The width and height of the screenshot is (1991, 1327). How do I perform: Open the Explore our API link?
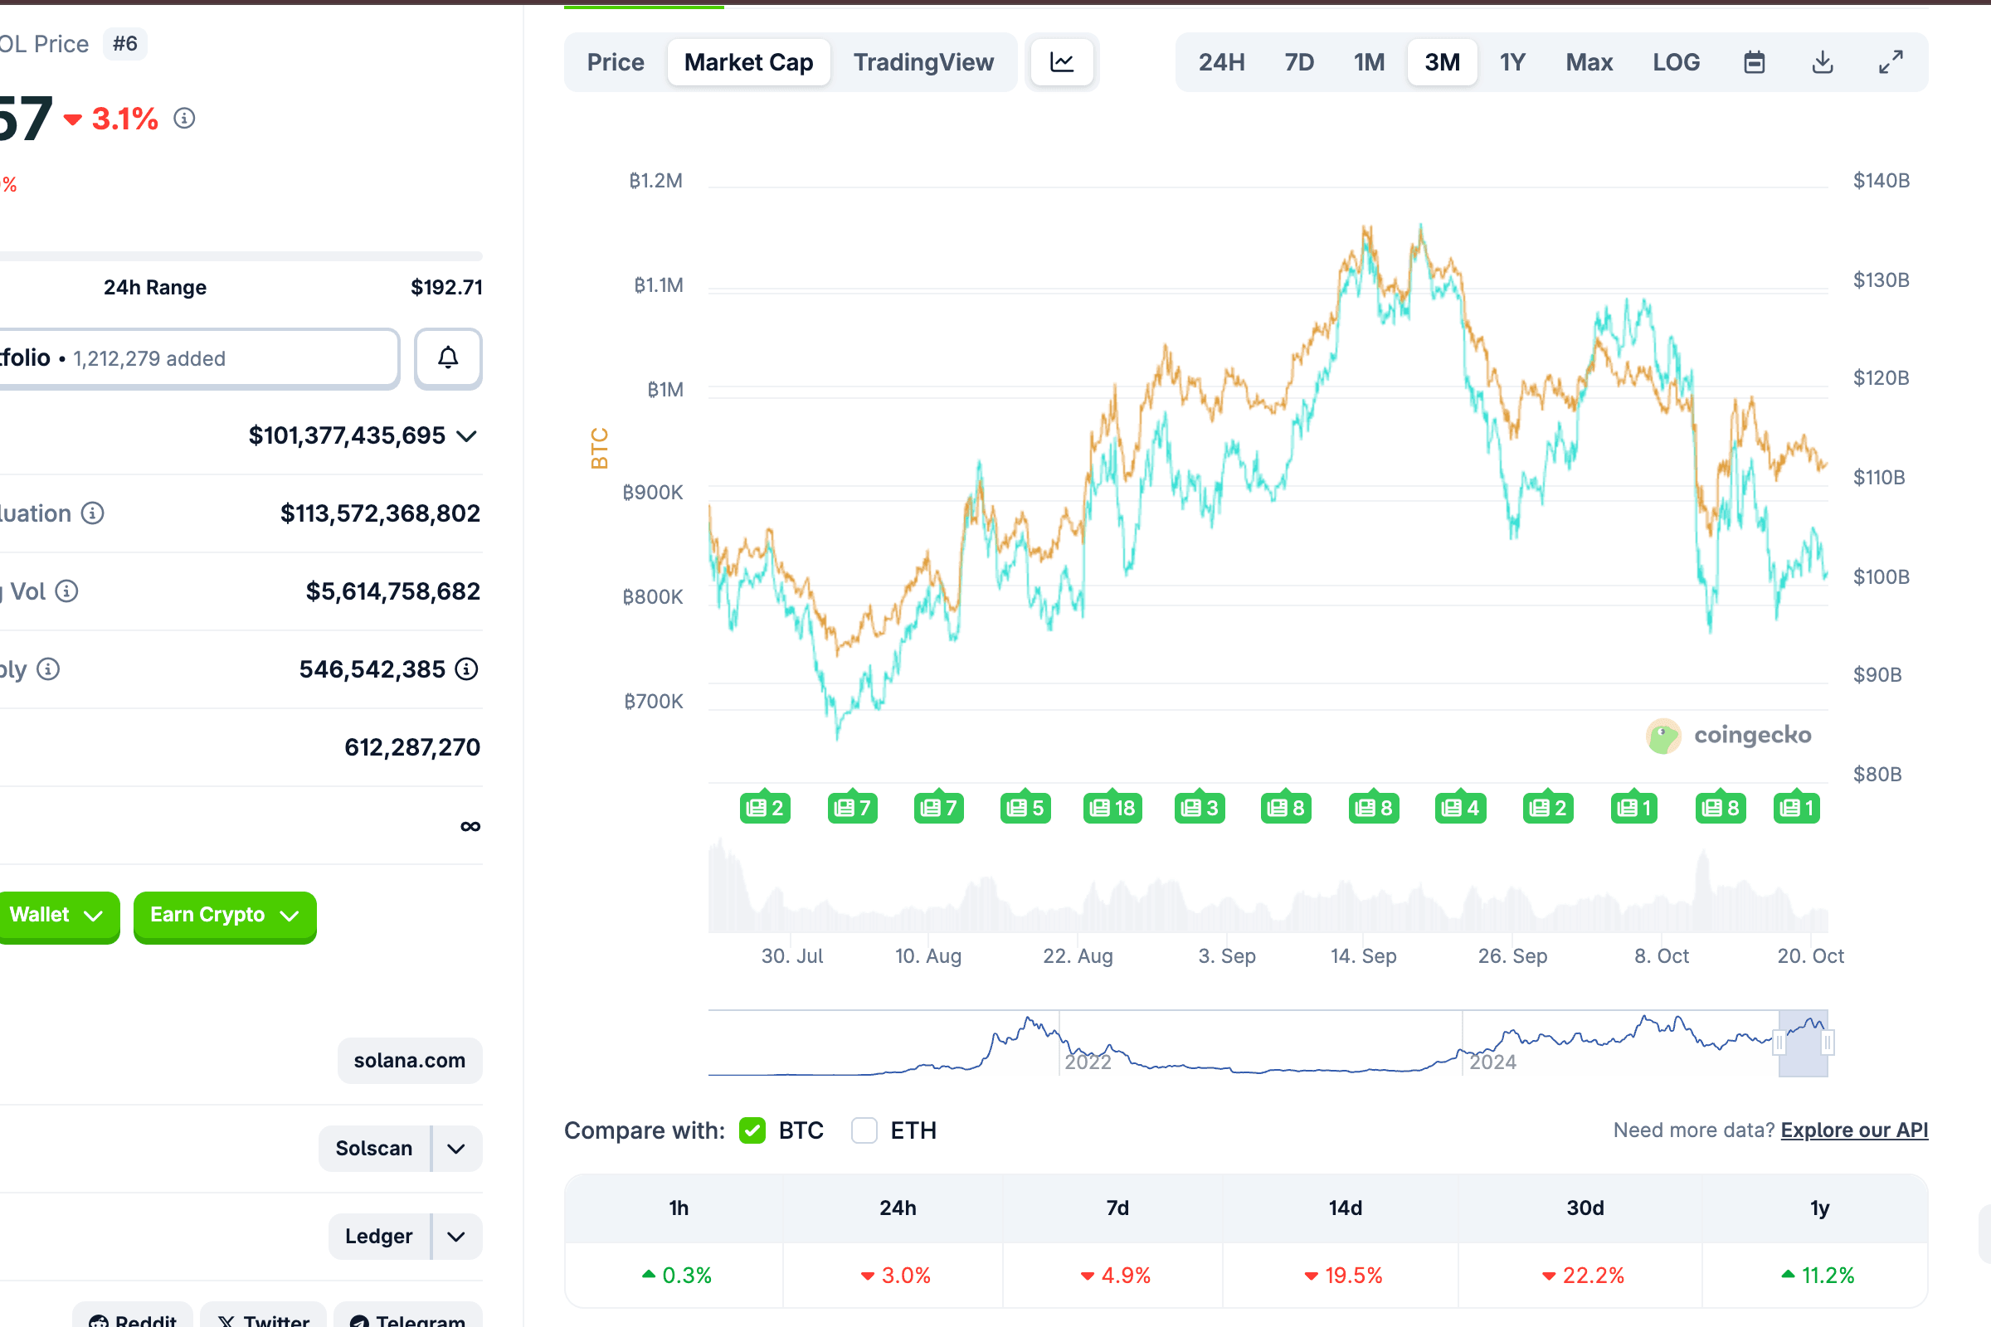point(1854,1130)
